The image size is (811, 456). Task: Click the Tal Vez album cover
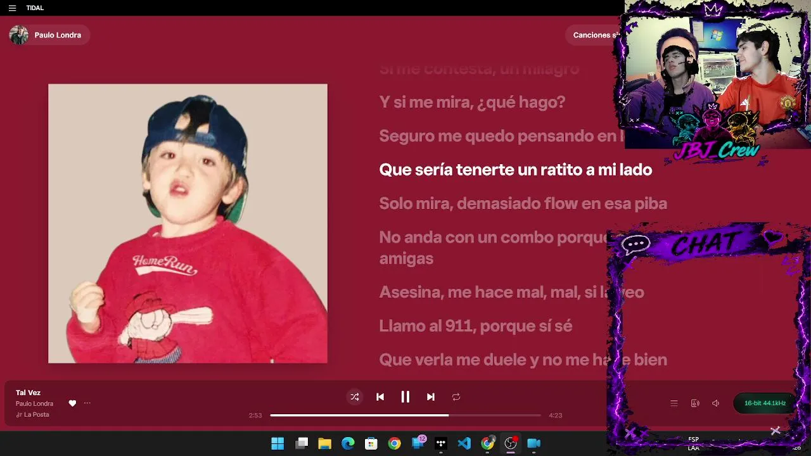tap(188, 224)
